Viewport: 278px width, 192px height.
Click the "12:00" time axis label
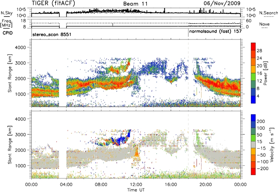[x=136, y=185]
